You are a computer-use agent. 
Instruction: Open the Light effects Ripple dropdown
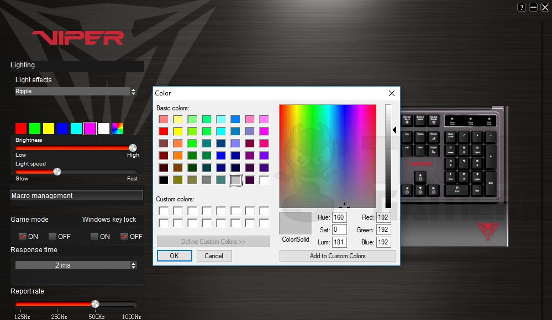click(76, 92)
